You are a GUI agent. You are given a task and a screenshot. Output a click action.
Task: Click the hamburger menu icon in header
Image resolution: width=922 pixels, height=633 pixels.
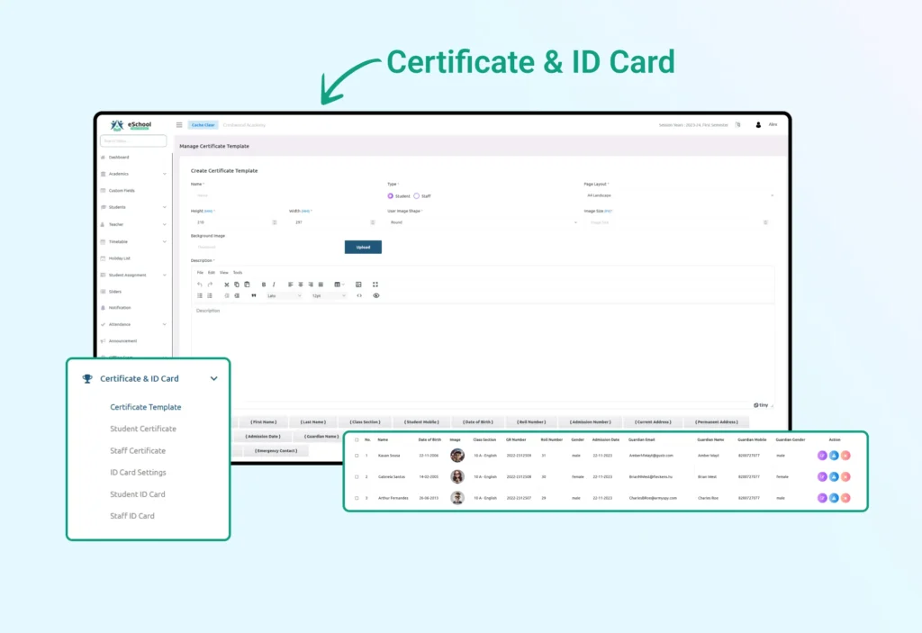[x=179, y=125]
